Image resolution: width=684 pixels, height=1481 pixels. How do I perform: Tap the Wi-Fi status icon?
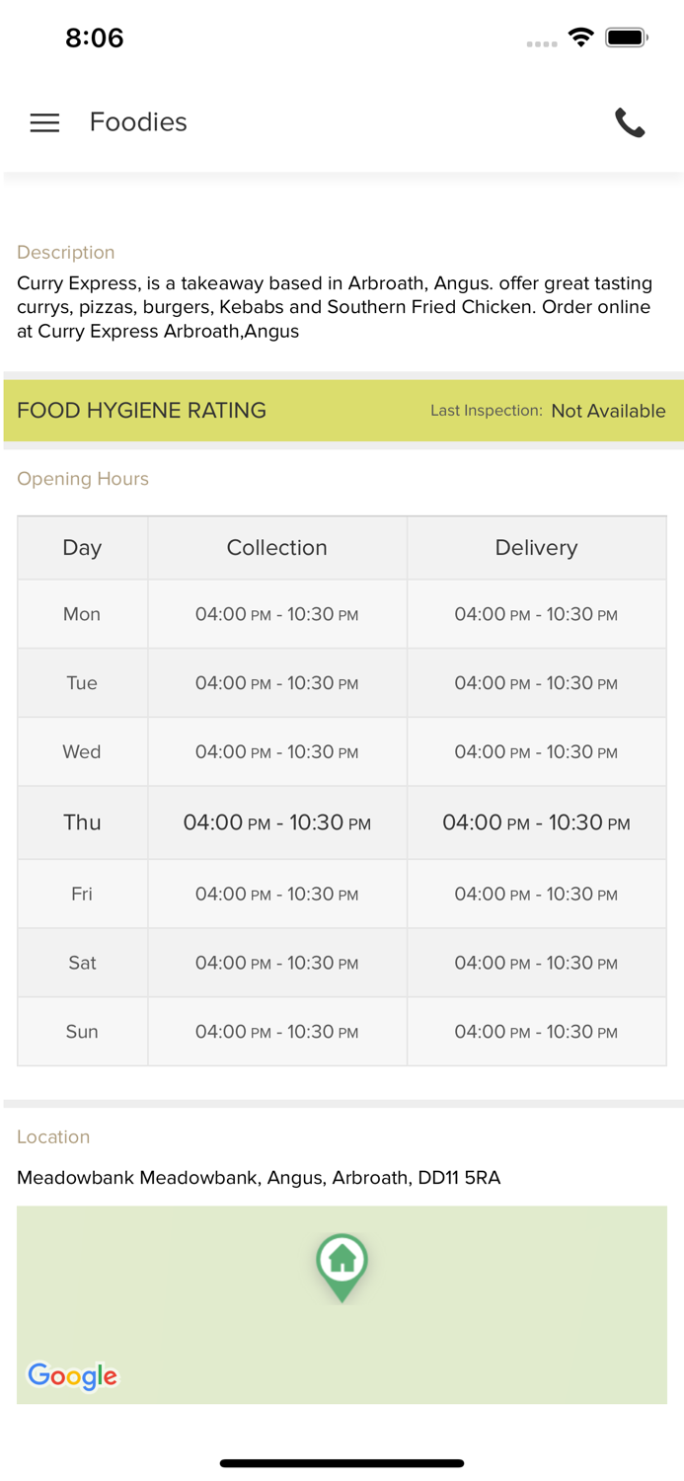(580, 39)
